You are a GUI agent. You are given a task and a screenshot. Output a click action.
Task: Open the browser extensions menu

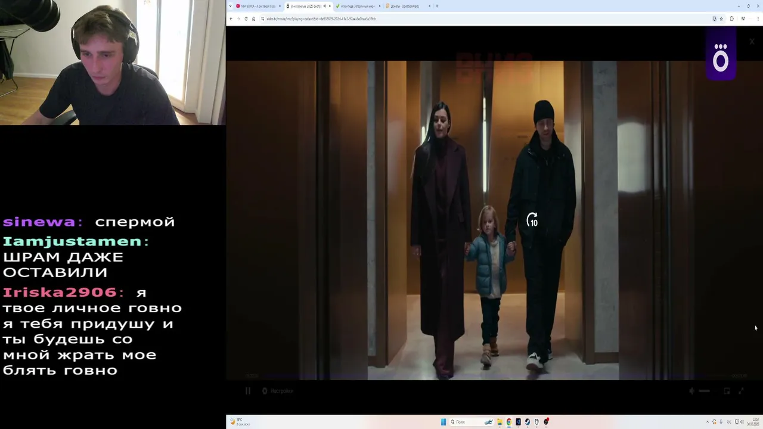732,18
